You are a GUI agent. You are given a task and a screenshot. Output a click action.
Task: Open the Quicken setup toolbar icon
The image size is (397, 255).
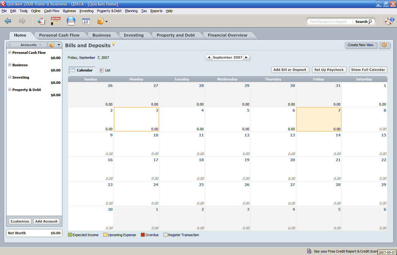[56, 21]
